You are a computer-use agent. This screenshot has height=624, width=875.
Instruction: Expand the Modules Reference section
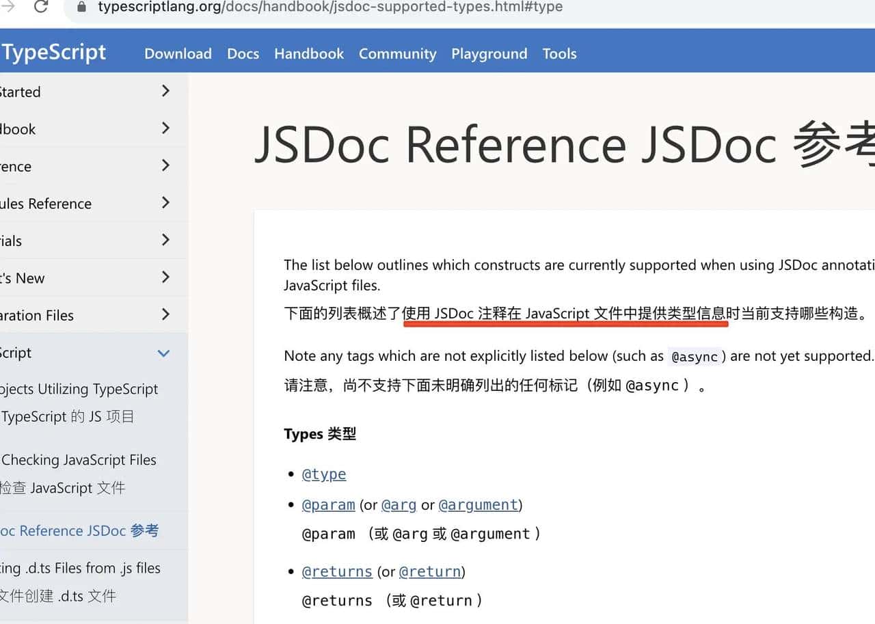(165, 203)
